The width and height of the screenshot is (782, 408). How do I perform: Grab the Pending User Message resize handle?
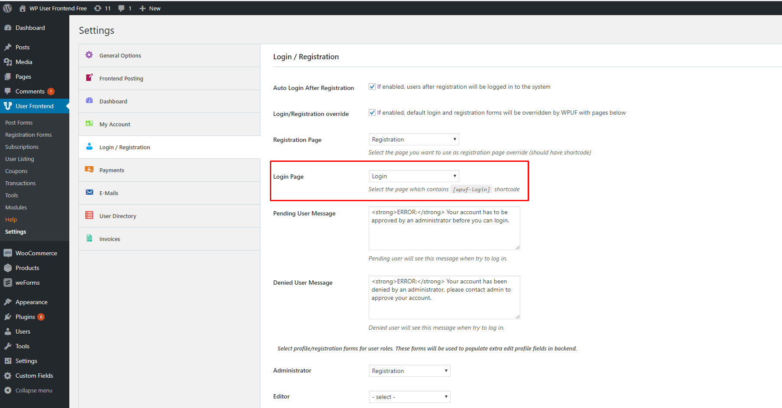coord(517,247)
